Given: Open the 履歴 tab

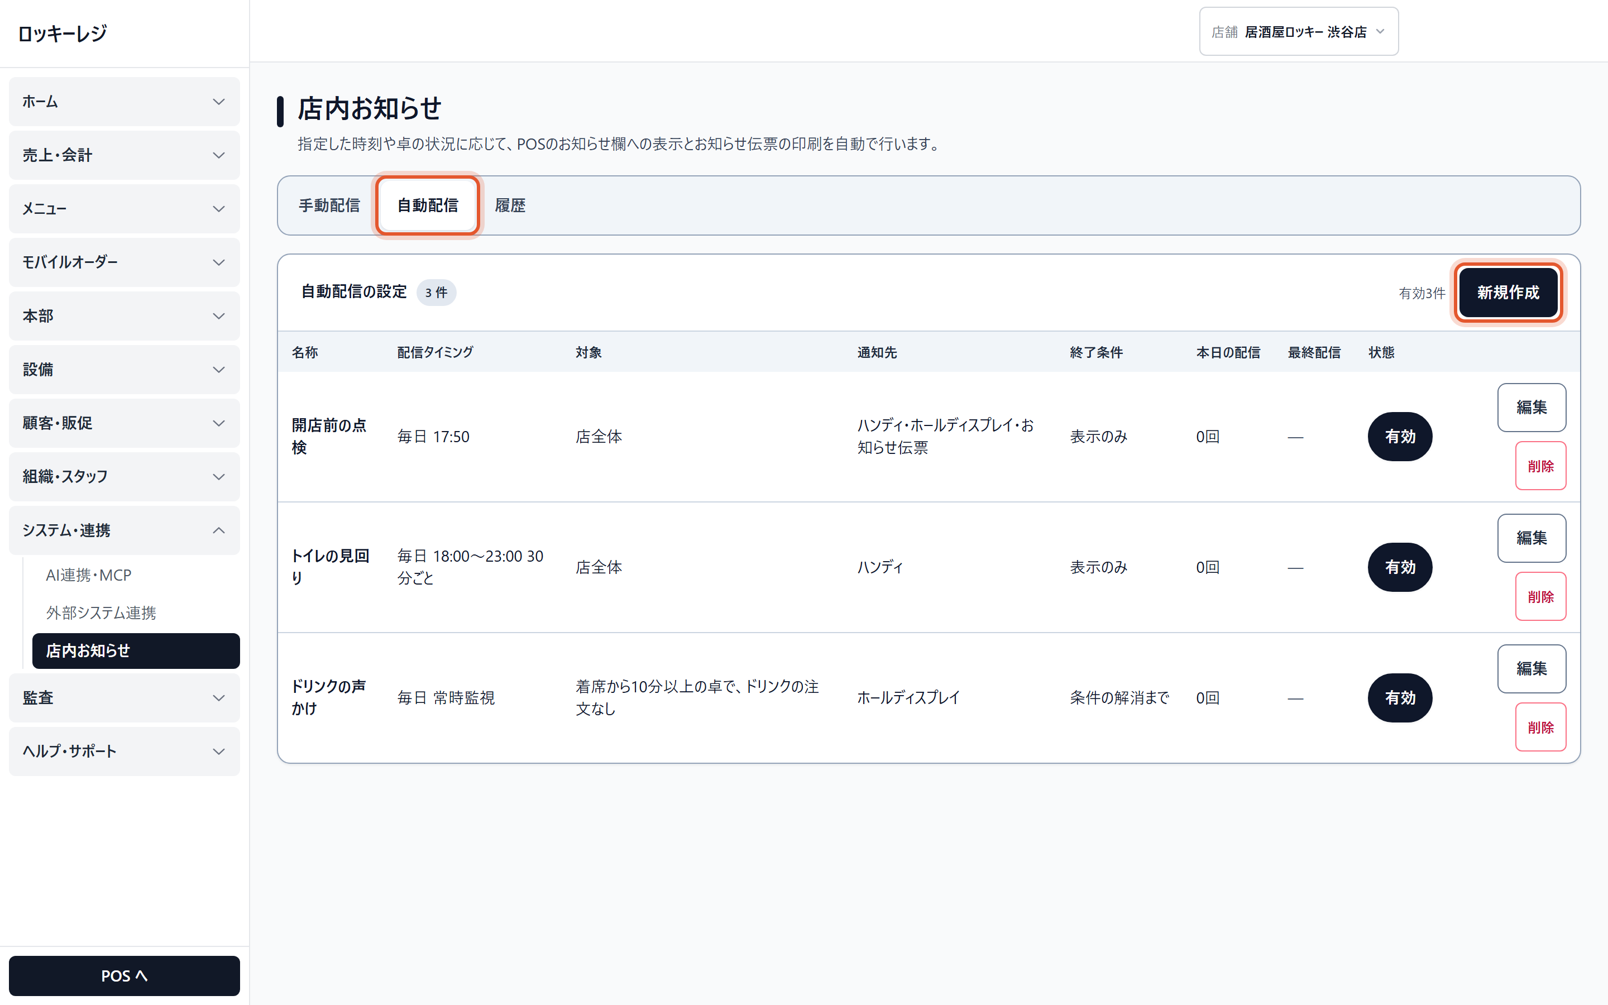Looking at the screenshot, I should [510, 205].
